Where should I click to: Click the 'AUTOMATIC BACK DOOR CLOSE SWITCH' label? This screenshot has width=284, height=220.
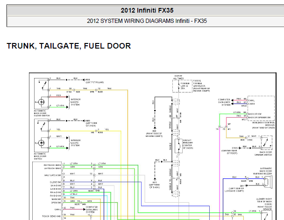click(x=42, y=113)
